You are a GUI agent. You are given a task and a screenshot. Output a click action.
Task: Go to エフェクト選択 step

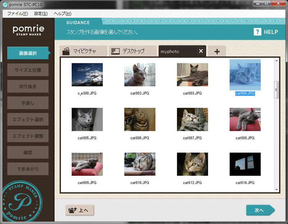pyautogui.click(x=28, y=120)
